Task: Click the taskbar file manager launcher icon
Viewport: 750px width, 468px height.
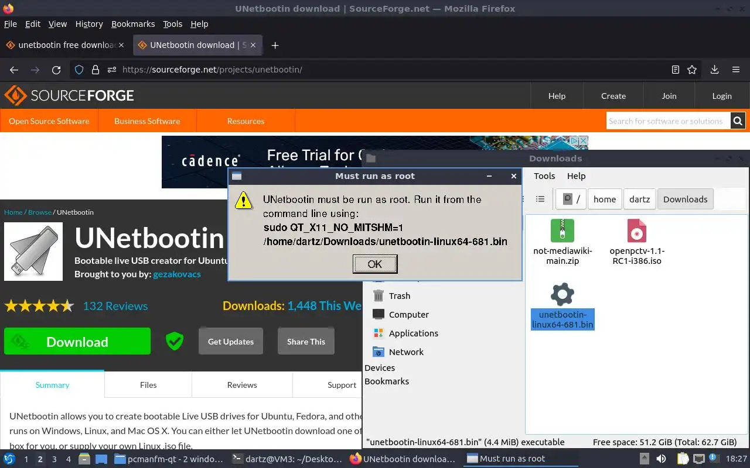Action: pos(84,459)
